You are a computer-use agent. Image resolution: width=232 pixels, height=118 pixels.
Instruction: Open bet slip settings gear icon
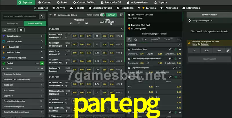point(190,20)
